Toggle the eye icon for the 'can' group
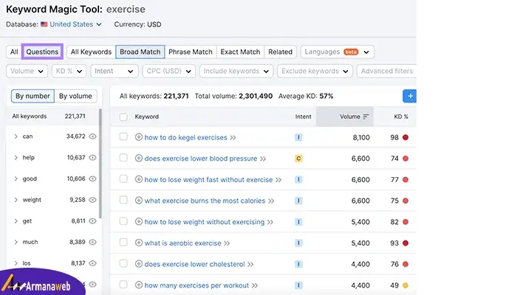 click(x=92, y=136)
